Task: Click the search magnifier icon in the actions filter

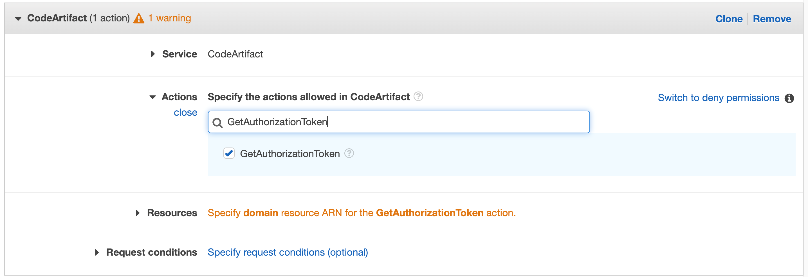Action: (218, 122)
